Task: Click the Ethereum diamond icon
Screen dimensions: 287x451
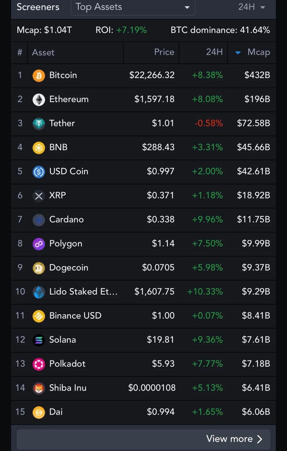Action: (39, 100)
